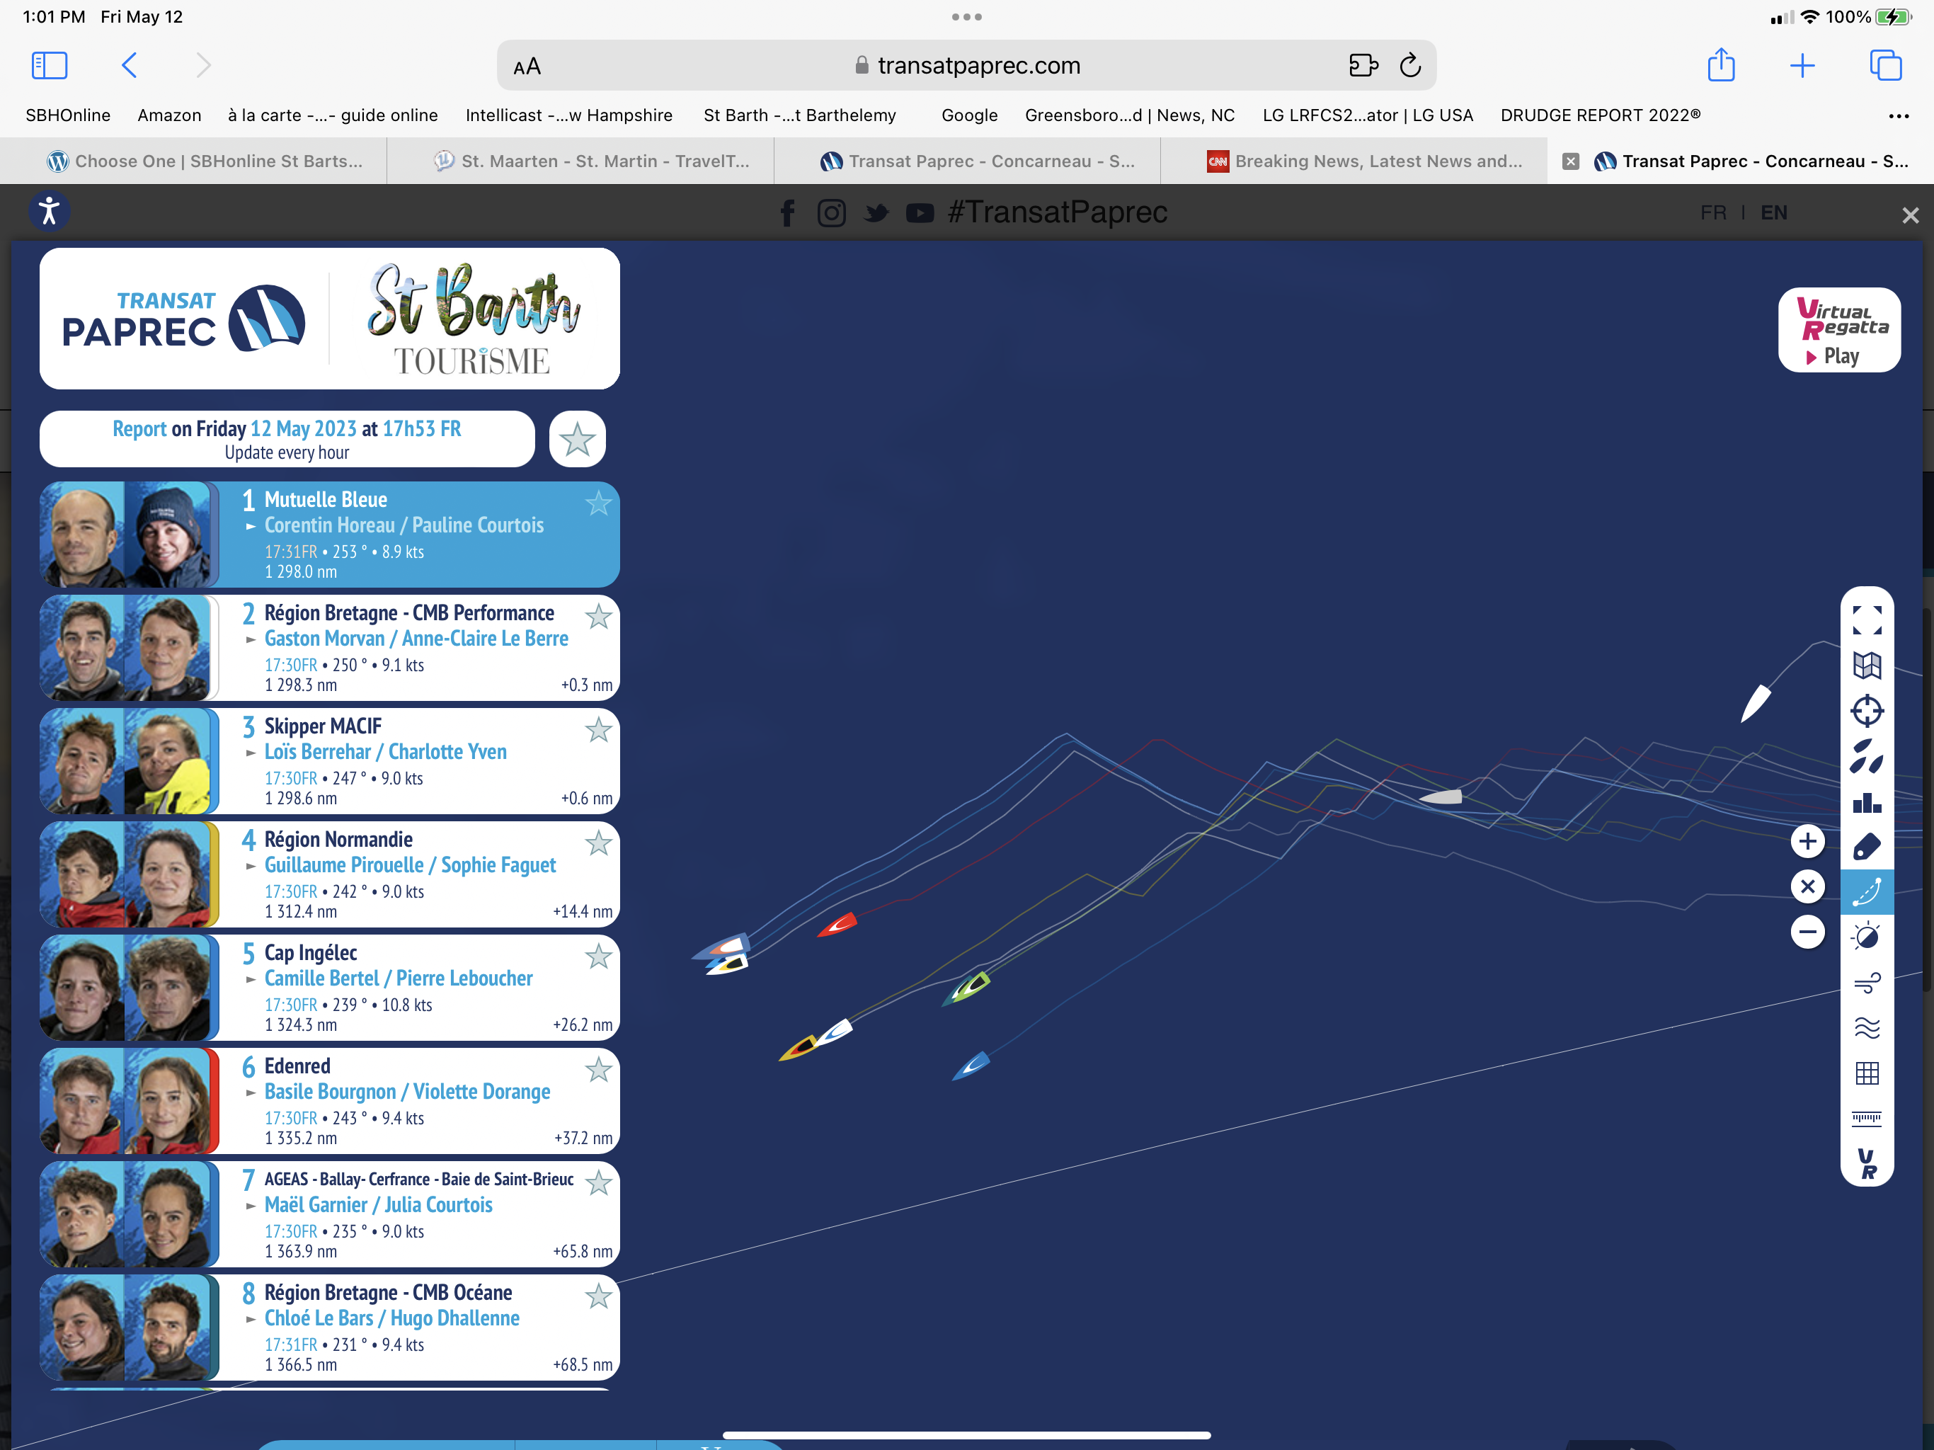Viewport: 1934px width, 1450px height.
Task: Open the SBHOnline bookmark
Action: [68, 115]
